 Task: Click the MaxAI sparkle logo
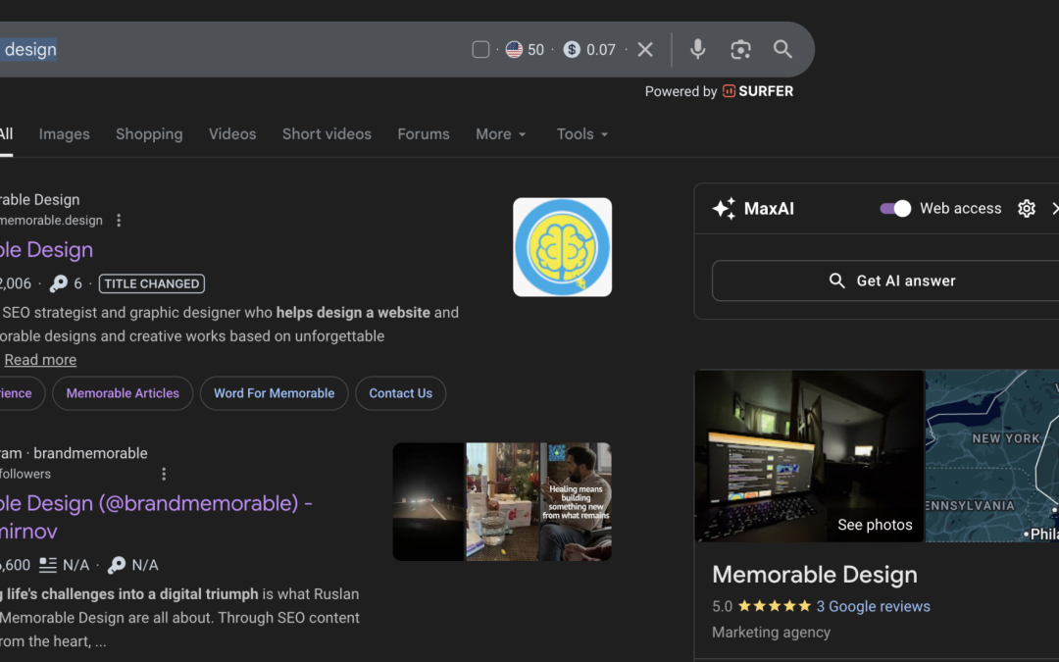[724, 208]
